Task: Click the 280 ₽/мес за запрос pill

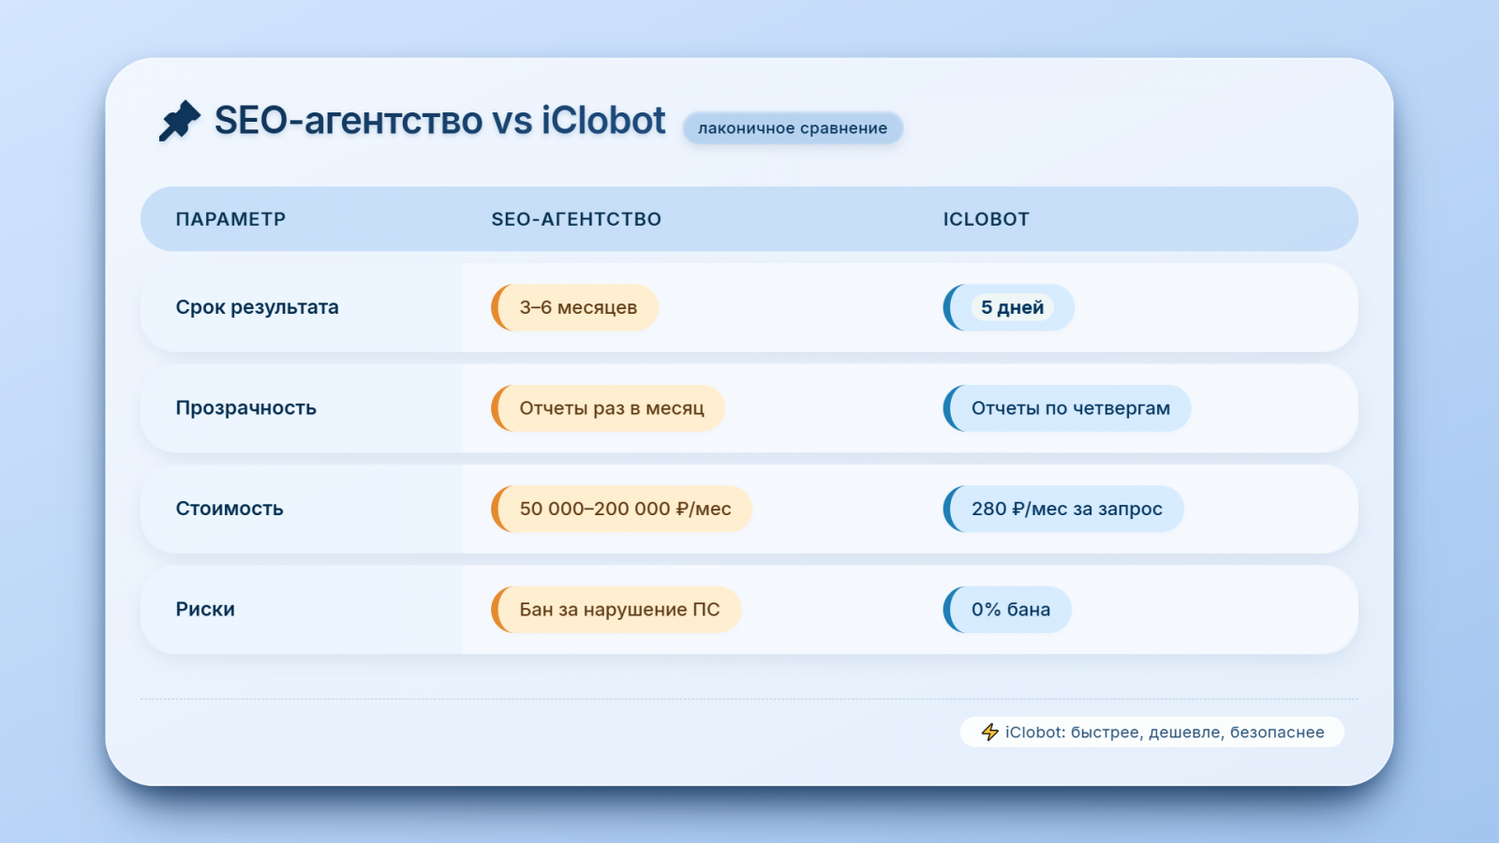Action: pyautogui.click(x=1066, y=509)
